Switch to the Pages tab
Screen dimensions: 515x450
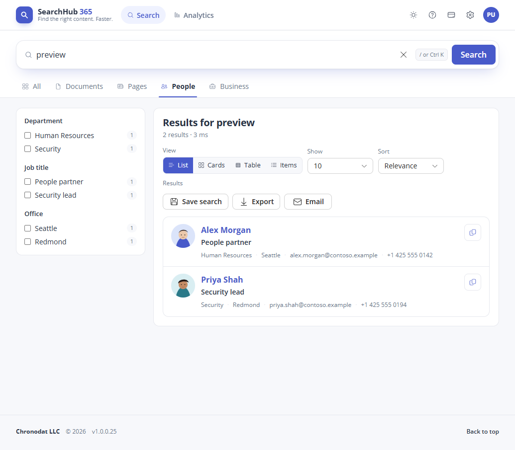(132, 86)
